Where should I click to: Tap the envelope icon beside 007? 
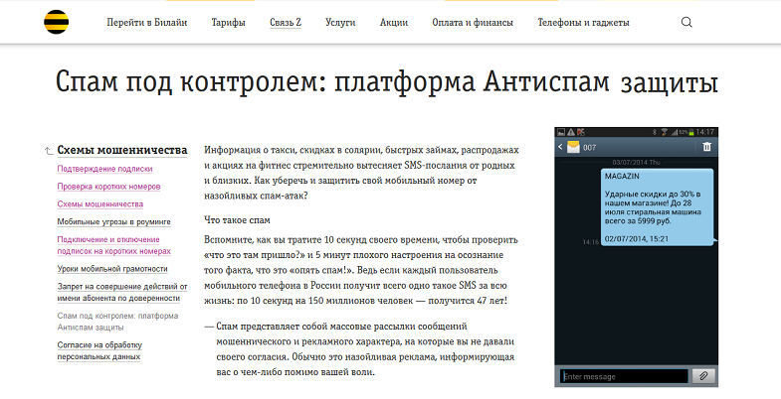(573, 147)
